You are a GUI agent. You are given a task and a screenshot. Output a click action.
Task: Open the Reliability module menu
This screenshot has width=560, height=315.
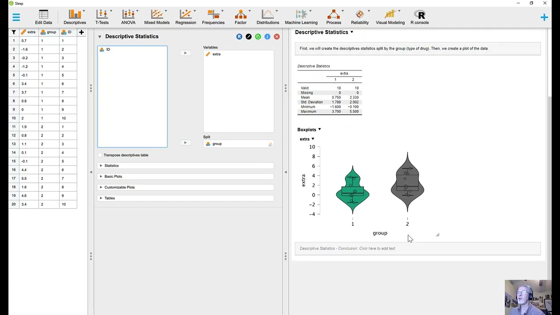point(360,17)
